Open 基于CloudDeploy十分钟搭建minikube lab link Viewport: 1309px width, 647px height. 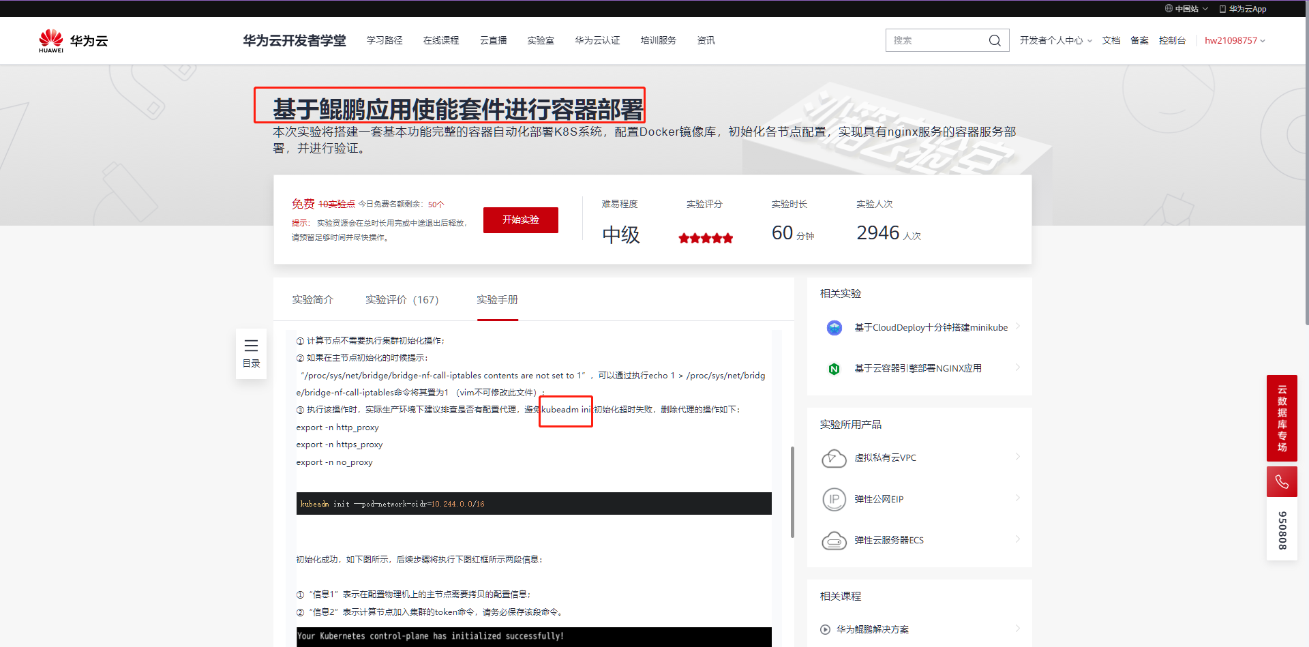[x=931, y=328]
